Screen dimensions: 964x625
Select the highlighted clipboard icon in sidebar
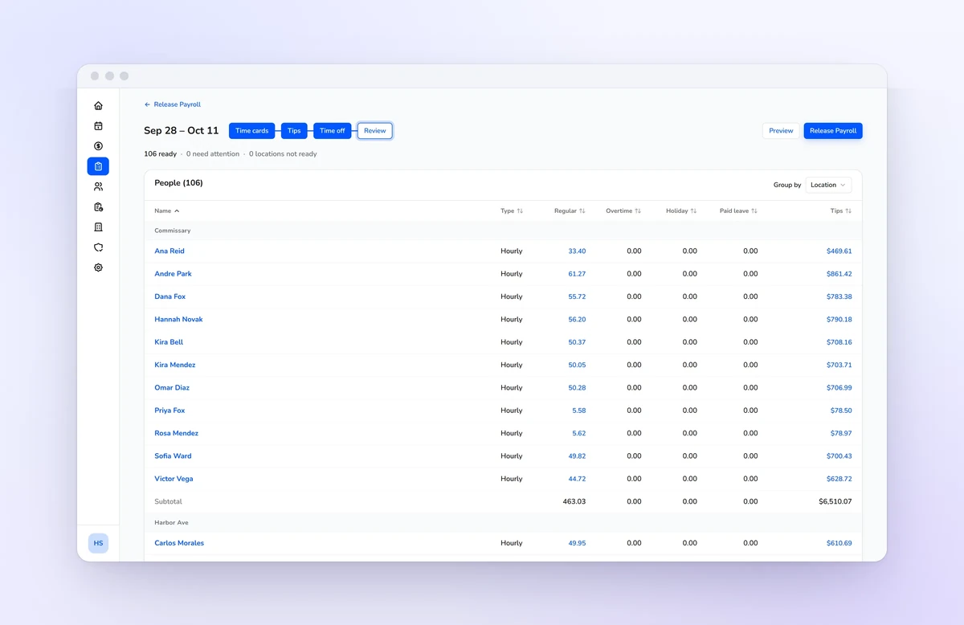point(98,166)
